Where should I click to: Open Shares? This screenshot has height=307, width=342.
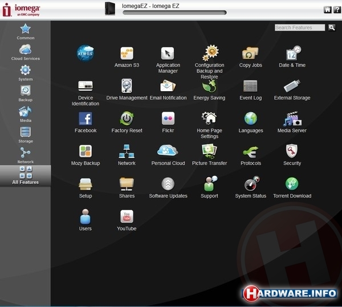click(x=127, y=188)
